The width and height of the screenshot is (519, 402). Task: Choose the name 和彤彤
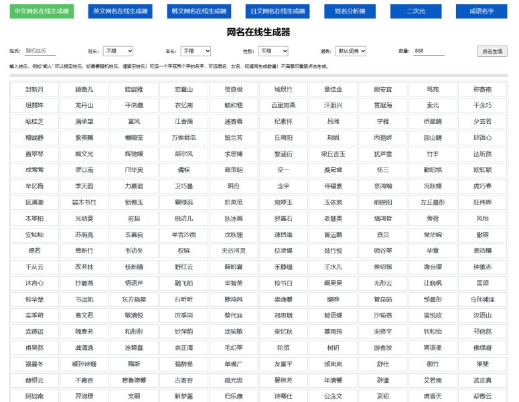[x=134, y=332]
